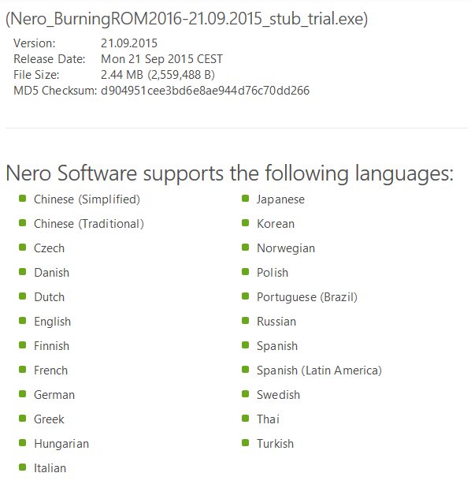Click Czech in the language list
Image resolution: width=471 pixels, height=499 pixels.
point(49,248)
